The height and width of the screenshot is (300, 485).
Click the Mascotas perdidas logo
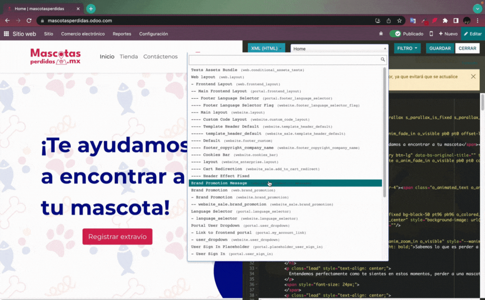55,57
